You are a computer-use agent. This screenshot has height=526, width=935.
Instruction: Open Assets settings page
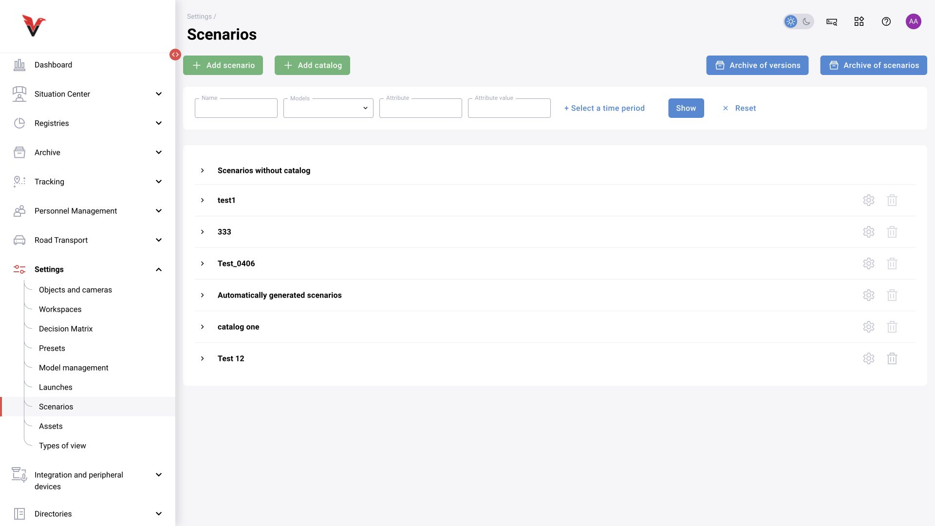click(x=51, y=426)
